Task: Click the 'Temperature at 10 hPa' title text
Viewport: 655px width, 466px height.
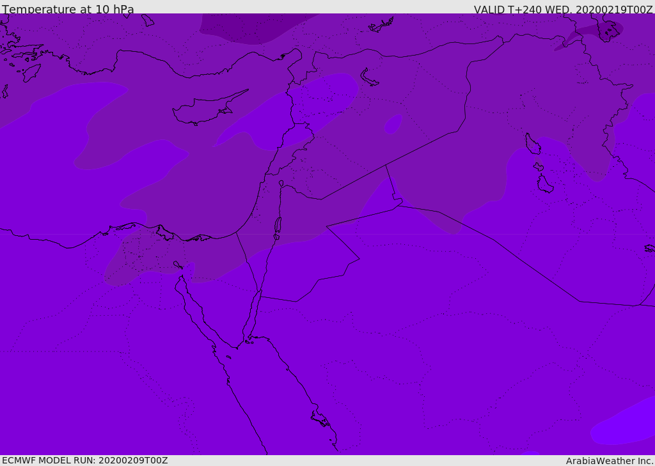Action: tap(68, 9)
